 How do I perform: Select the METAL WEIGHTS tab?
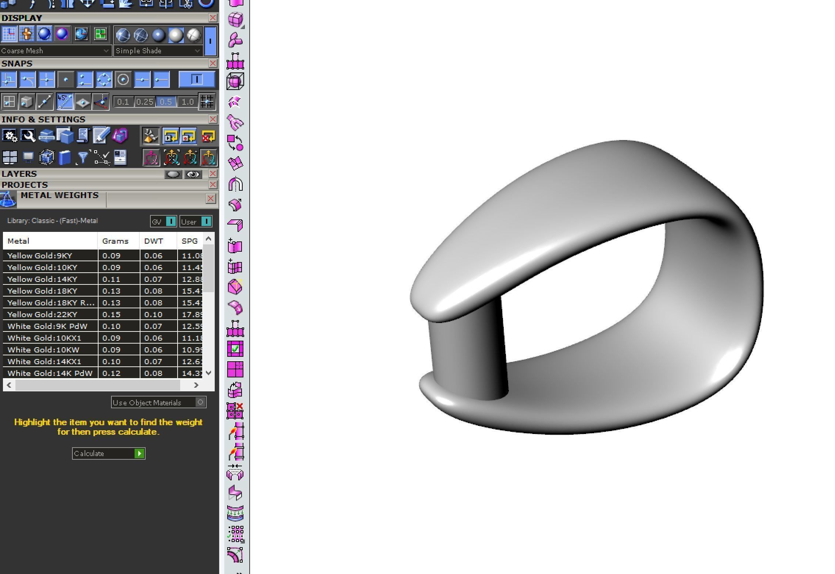60,195
